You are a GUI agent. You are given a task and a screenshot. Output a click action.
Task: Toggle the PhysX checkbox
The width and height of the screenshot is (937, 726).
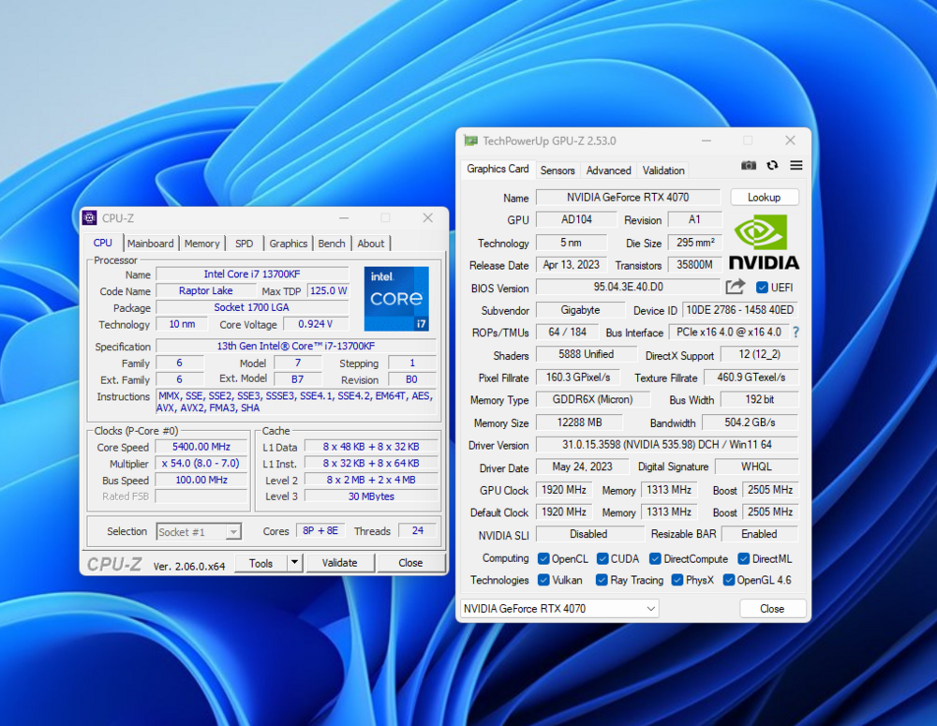click(677, 581)
